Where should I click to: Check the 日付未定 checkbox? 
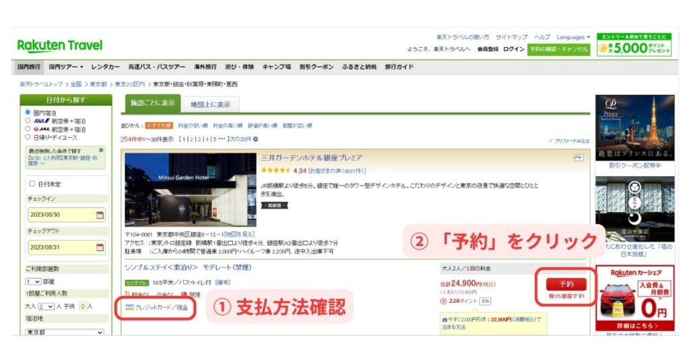tap(32, 184)
